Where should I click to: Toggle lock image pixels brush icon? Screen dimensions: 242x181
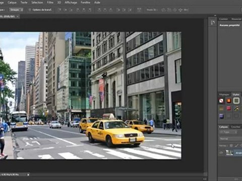236,146
